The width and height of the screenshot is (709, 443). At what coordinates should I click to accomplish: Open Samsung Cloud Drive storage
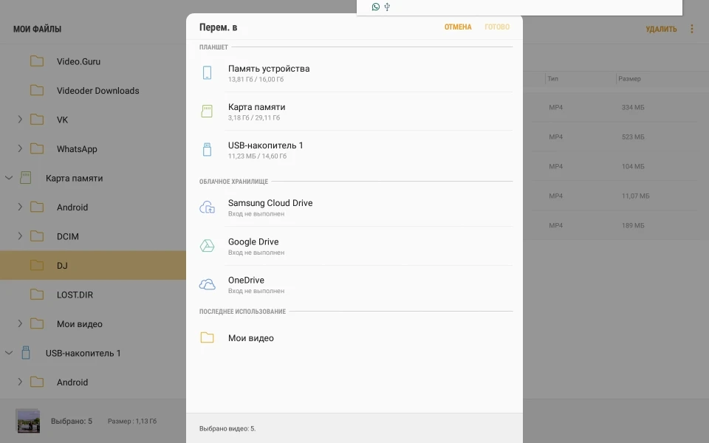point(355,207)
